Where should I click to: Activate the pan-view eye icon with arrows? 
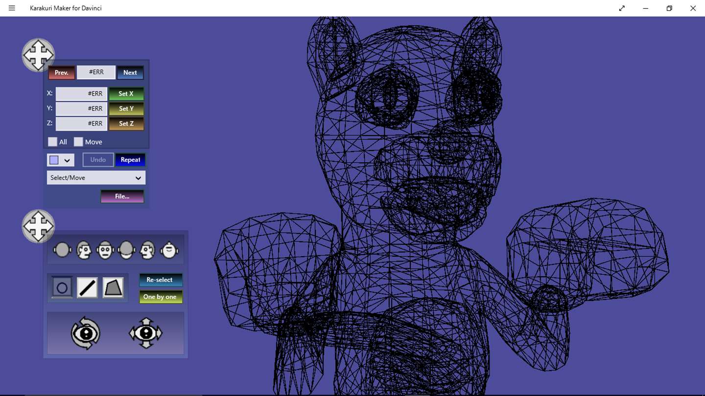pyautogui.click(x=145, y=333)
